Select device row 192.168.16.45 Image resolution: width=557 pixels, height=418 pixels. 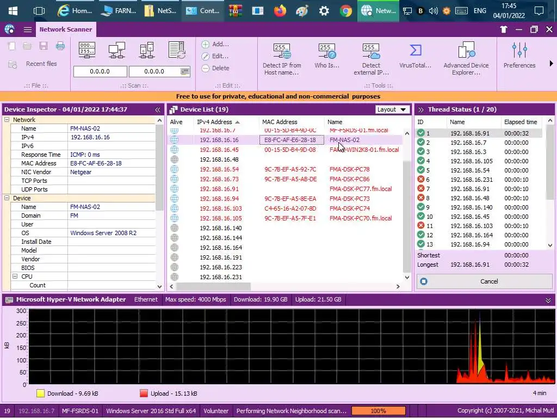click(285, 150)
